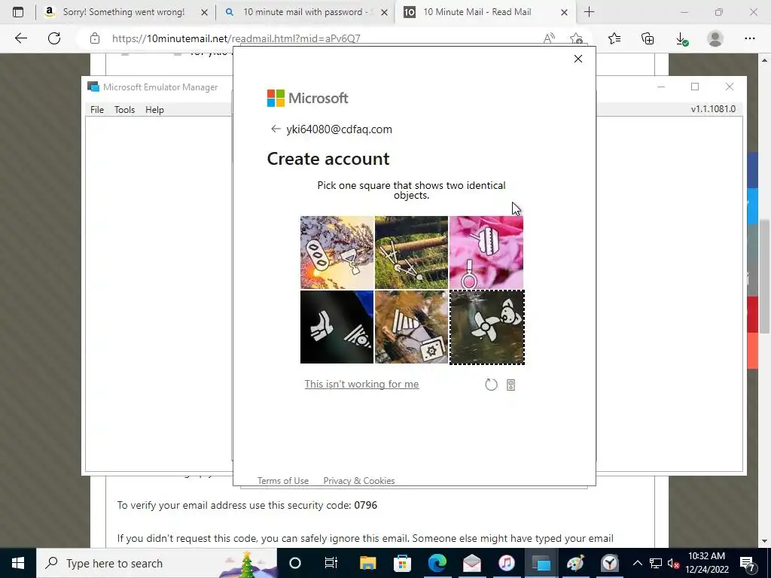The width and height of the screenshot is (771, 578).
Task: Open Collections in Edge
Action: click(x=648, y=38)
